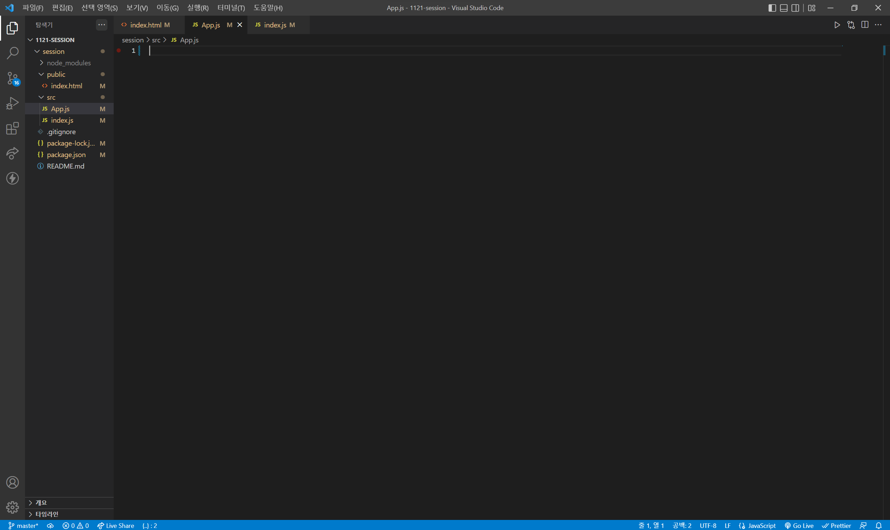Open Run and Debug view

click(x=13, y=103)
